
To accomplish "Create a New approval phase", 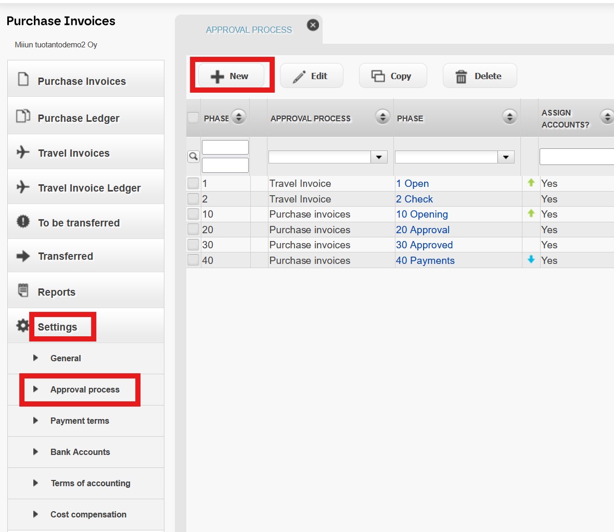I will [232, 75].
